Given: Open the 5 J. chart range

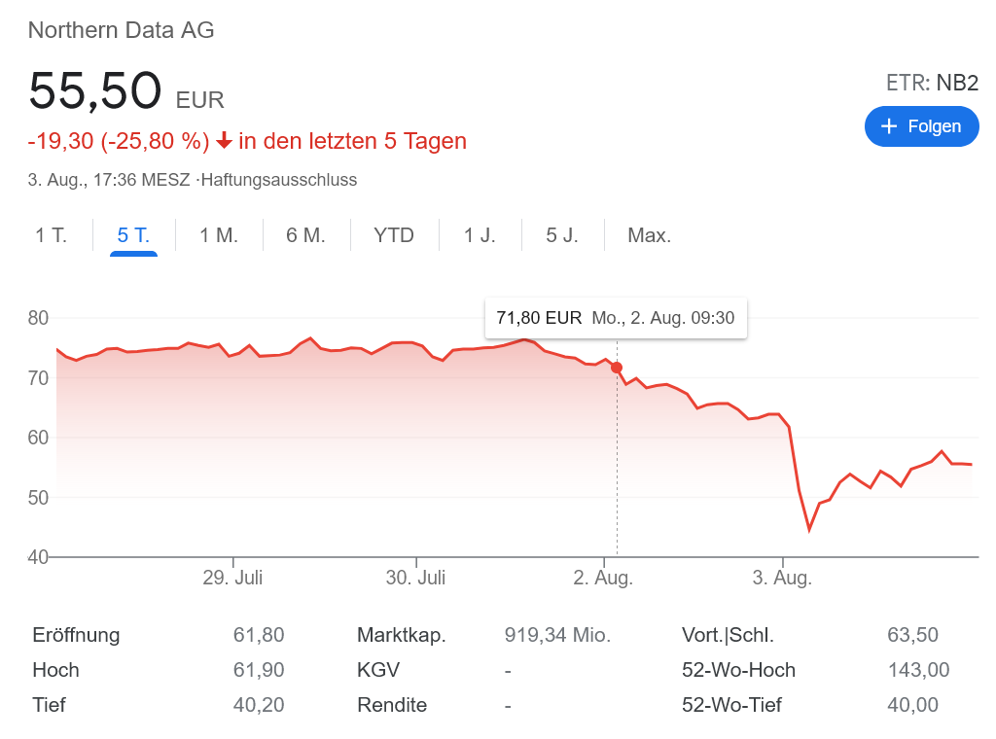Looking at the screenshot, I should pyautogui.click(x=562, y=235).
